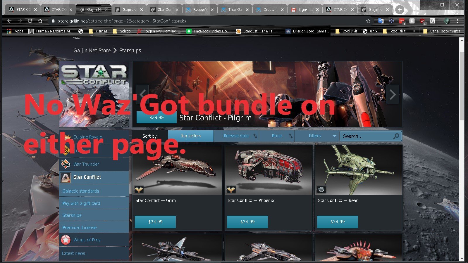
Task: Open the Stardust I: The Fall bookmark
Action: [x=257, y=31]
